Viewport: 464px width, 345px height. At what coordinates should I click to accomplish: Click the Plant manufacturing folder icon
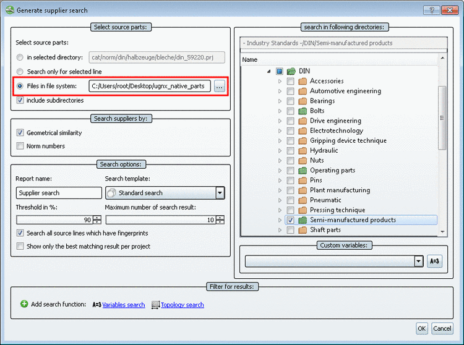click(303, 190)
